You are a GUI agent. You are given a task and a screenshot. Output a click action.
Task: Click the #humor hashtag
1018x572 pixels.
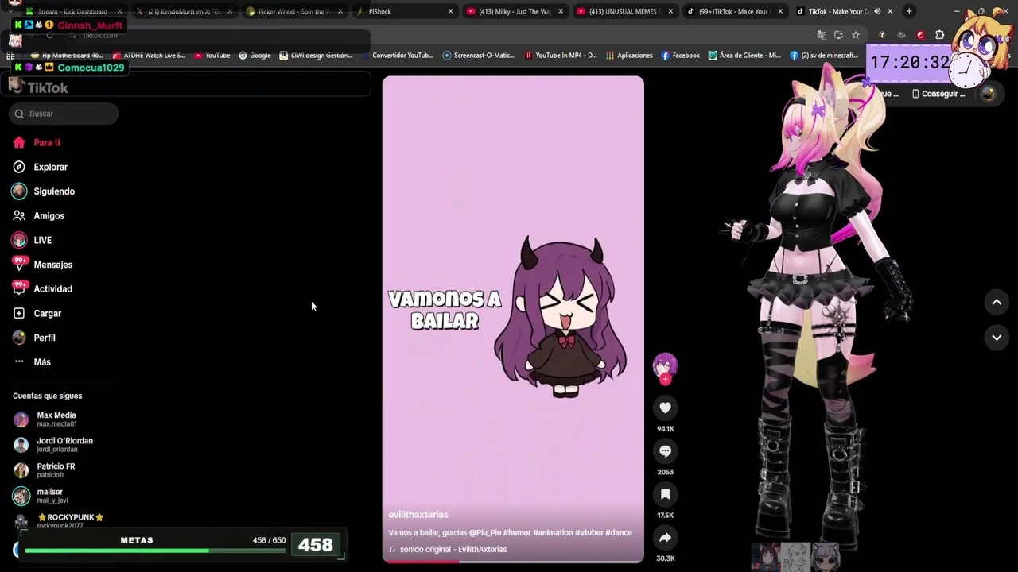517,533
